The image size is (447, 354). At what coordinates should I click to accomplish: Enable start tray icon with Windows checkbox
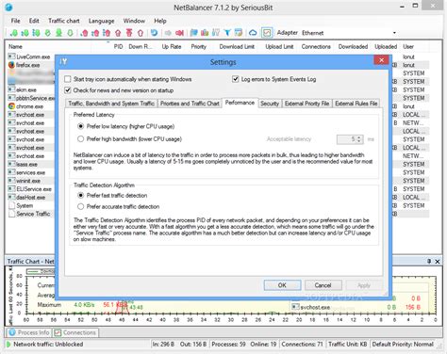click(x=67, y=79)
